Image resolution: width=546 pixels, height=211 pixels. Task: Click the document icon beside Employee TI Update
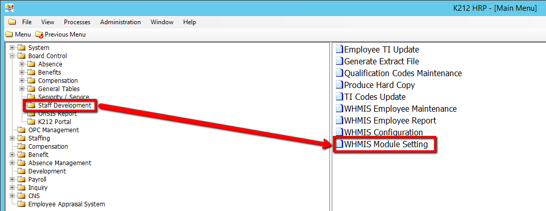[339, 50]
